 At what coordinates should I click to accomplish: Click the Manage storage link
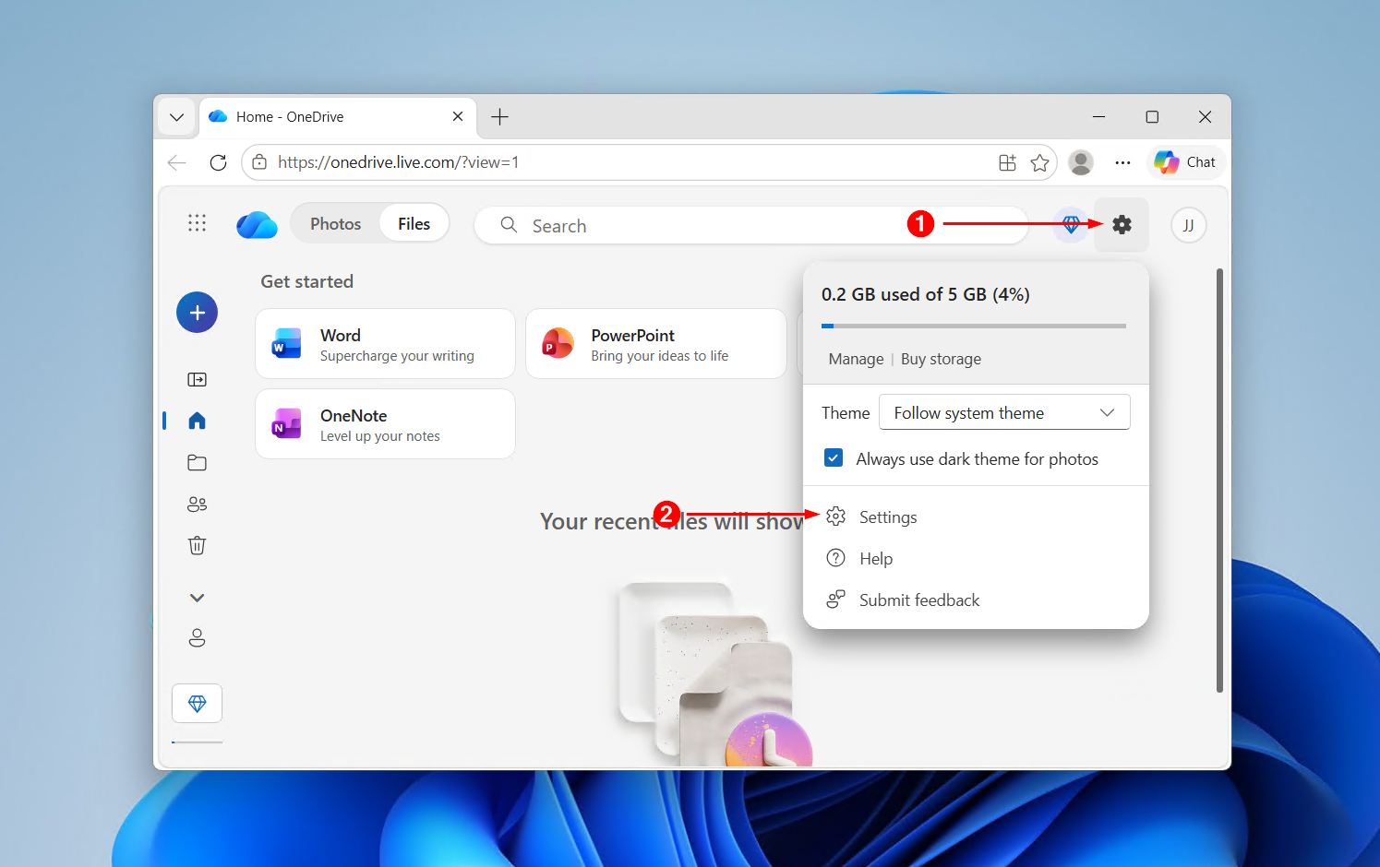pyautogui.click(x=856, y=359)
